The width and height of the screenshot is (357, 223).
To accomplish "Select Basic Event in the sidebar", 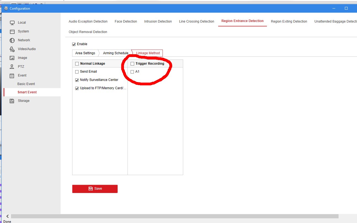I will (26, 84).
